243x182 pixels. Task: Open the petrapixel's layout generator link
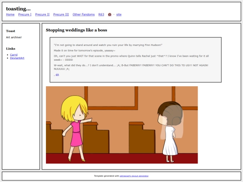tap(134, 176)
